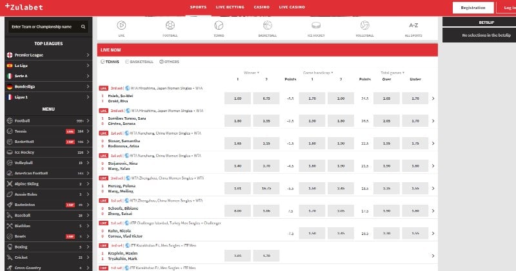Expand the Stosur, Samantha match row arrow

433,144
